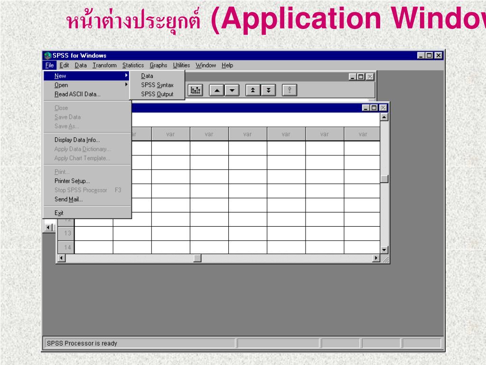The height and width of the screenshot is (365, 486).
Task: Click the data editor horizontal scroll thumb
Action: (x=197, y=258)
